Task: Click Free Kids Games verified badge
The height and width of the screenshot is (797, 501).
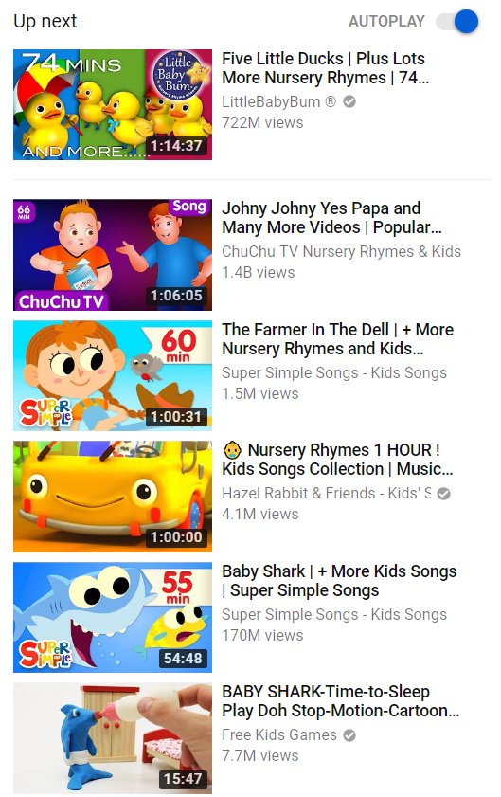Action: (x=349, y=735)
